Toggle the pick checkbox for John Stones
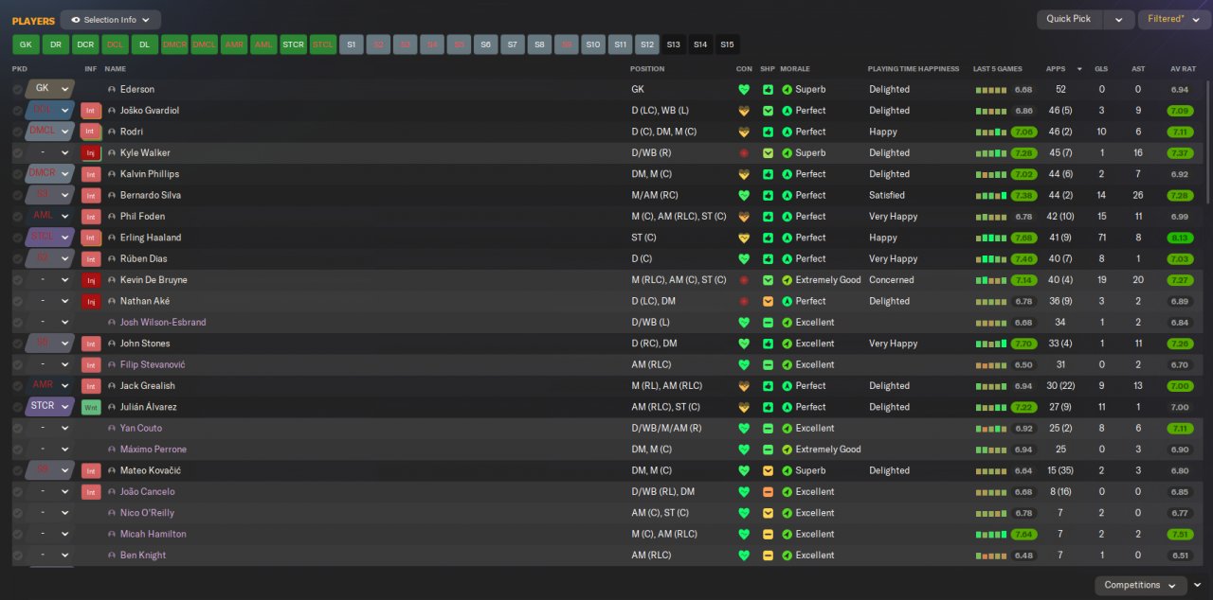This screenshot has width=1213, height=600. 17,344
